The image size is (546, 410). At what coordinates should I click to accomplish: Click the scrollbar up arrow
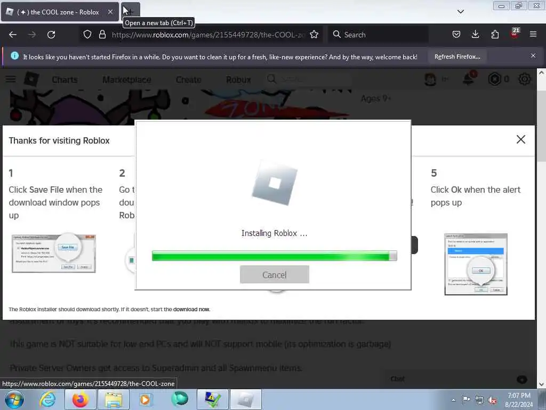click(541, 73)
